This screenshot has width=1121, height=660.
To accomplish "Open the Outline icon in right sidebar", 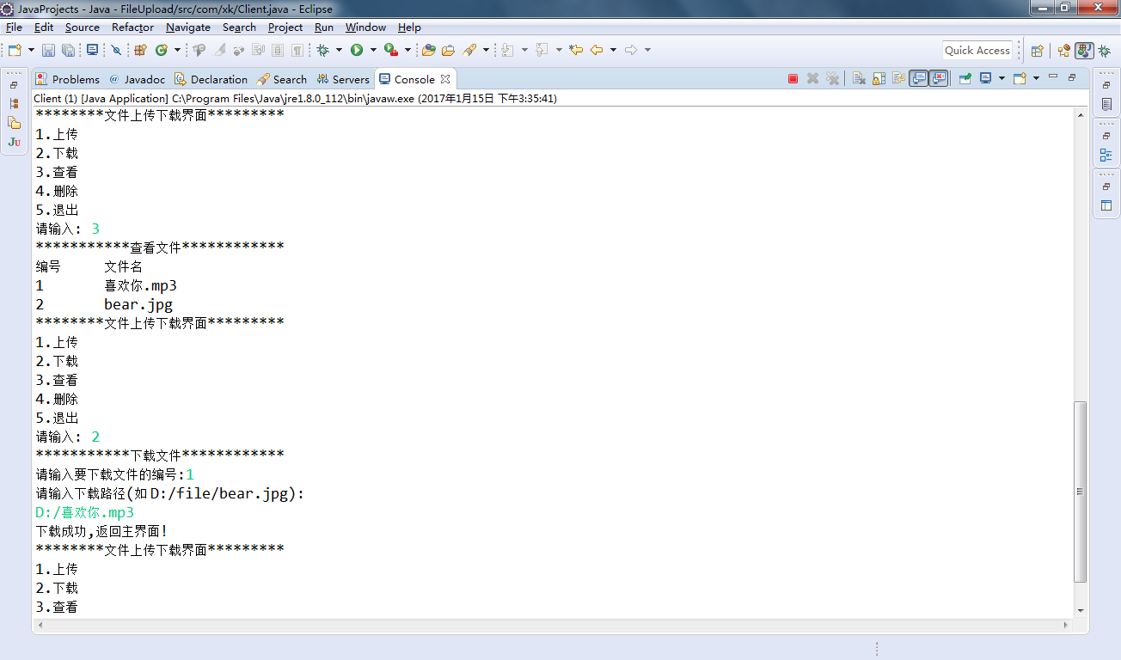I will [x=1106, y=156].
